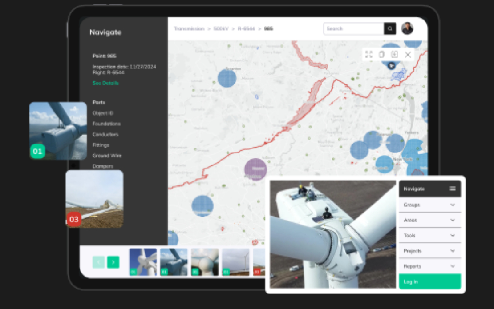
Task: Open the hamburger menu beside Navigate
Action: (x=453, y=189)
